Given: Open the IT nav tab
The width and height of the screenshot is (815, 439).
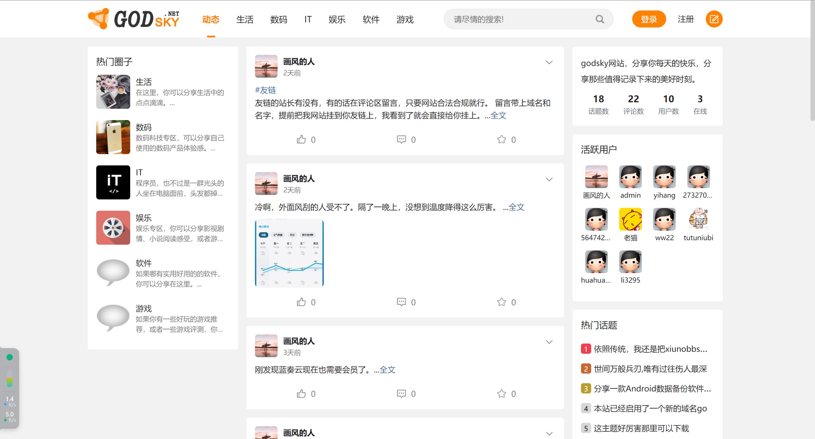Looking at the screenshot, I should click(x=308, y=19).
